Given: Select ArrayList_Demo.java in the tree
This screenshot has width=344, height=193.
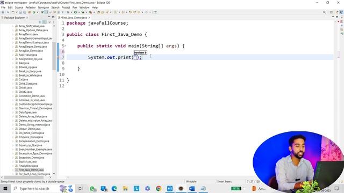Looking at the screenshot, I should click(31, 51).
